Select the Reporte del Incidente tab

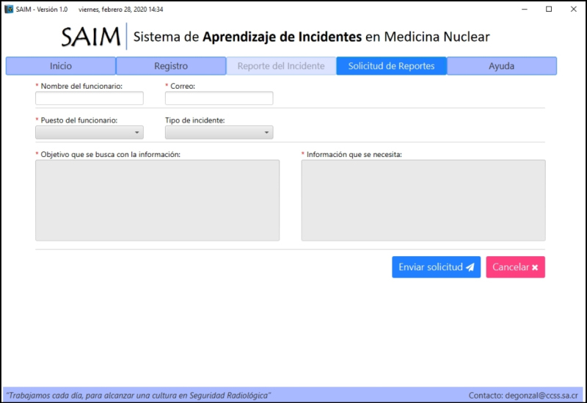pyautogui.click(x=281, y=66)
